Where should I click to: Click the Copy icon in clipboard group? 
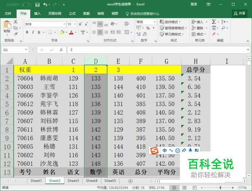click(15, 28)
